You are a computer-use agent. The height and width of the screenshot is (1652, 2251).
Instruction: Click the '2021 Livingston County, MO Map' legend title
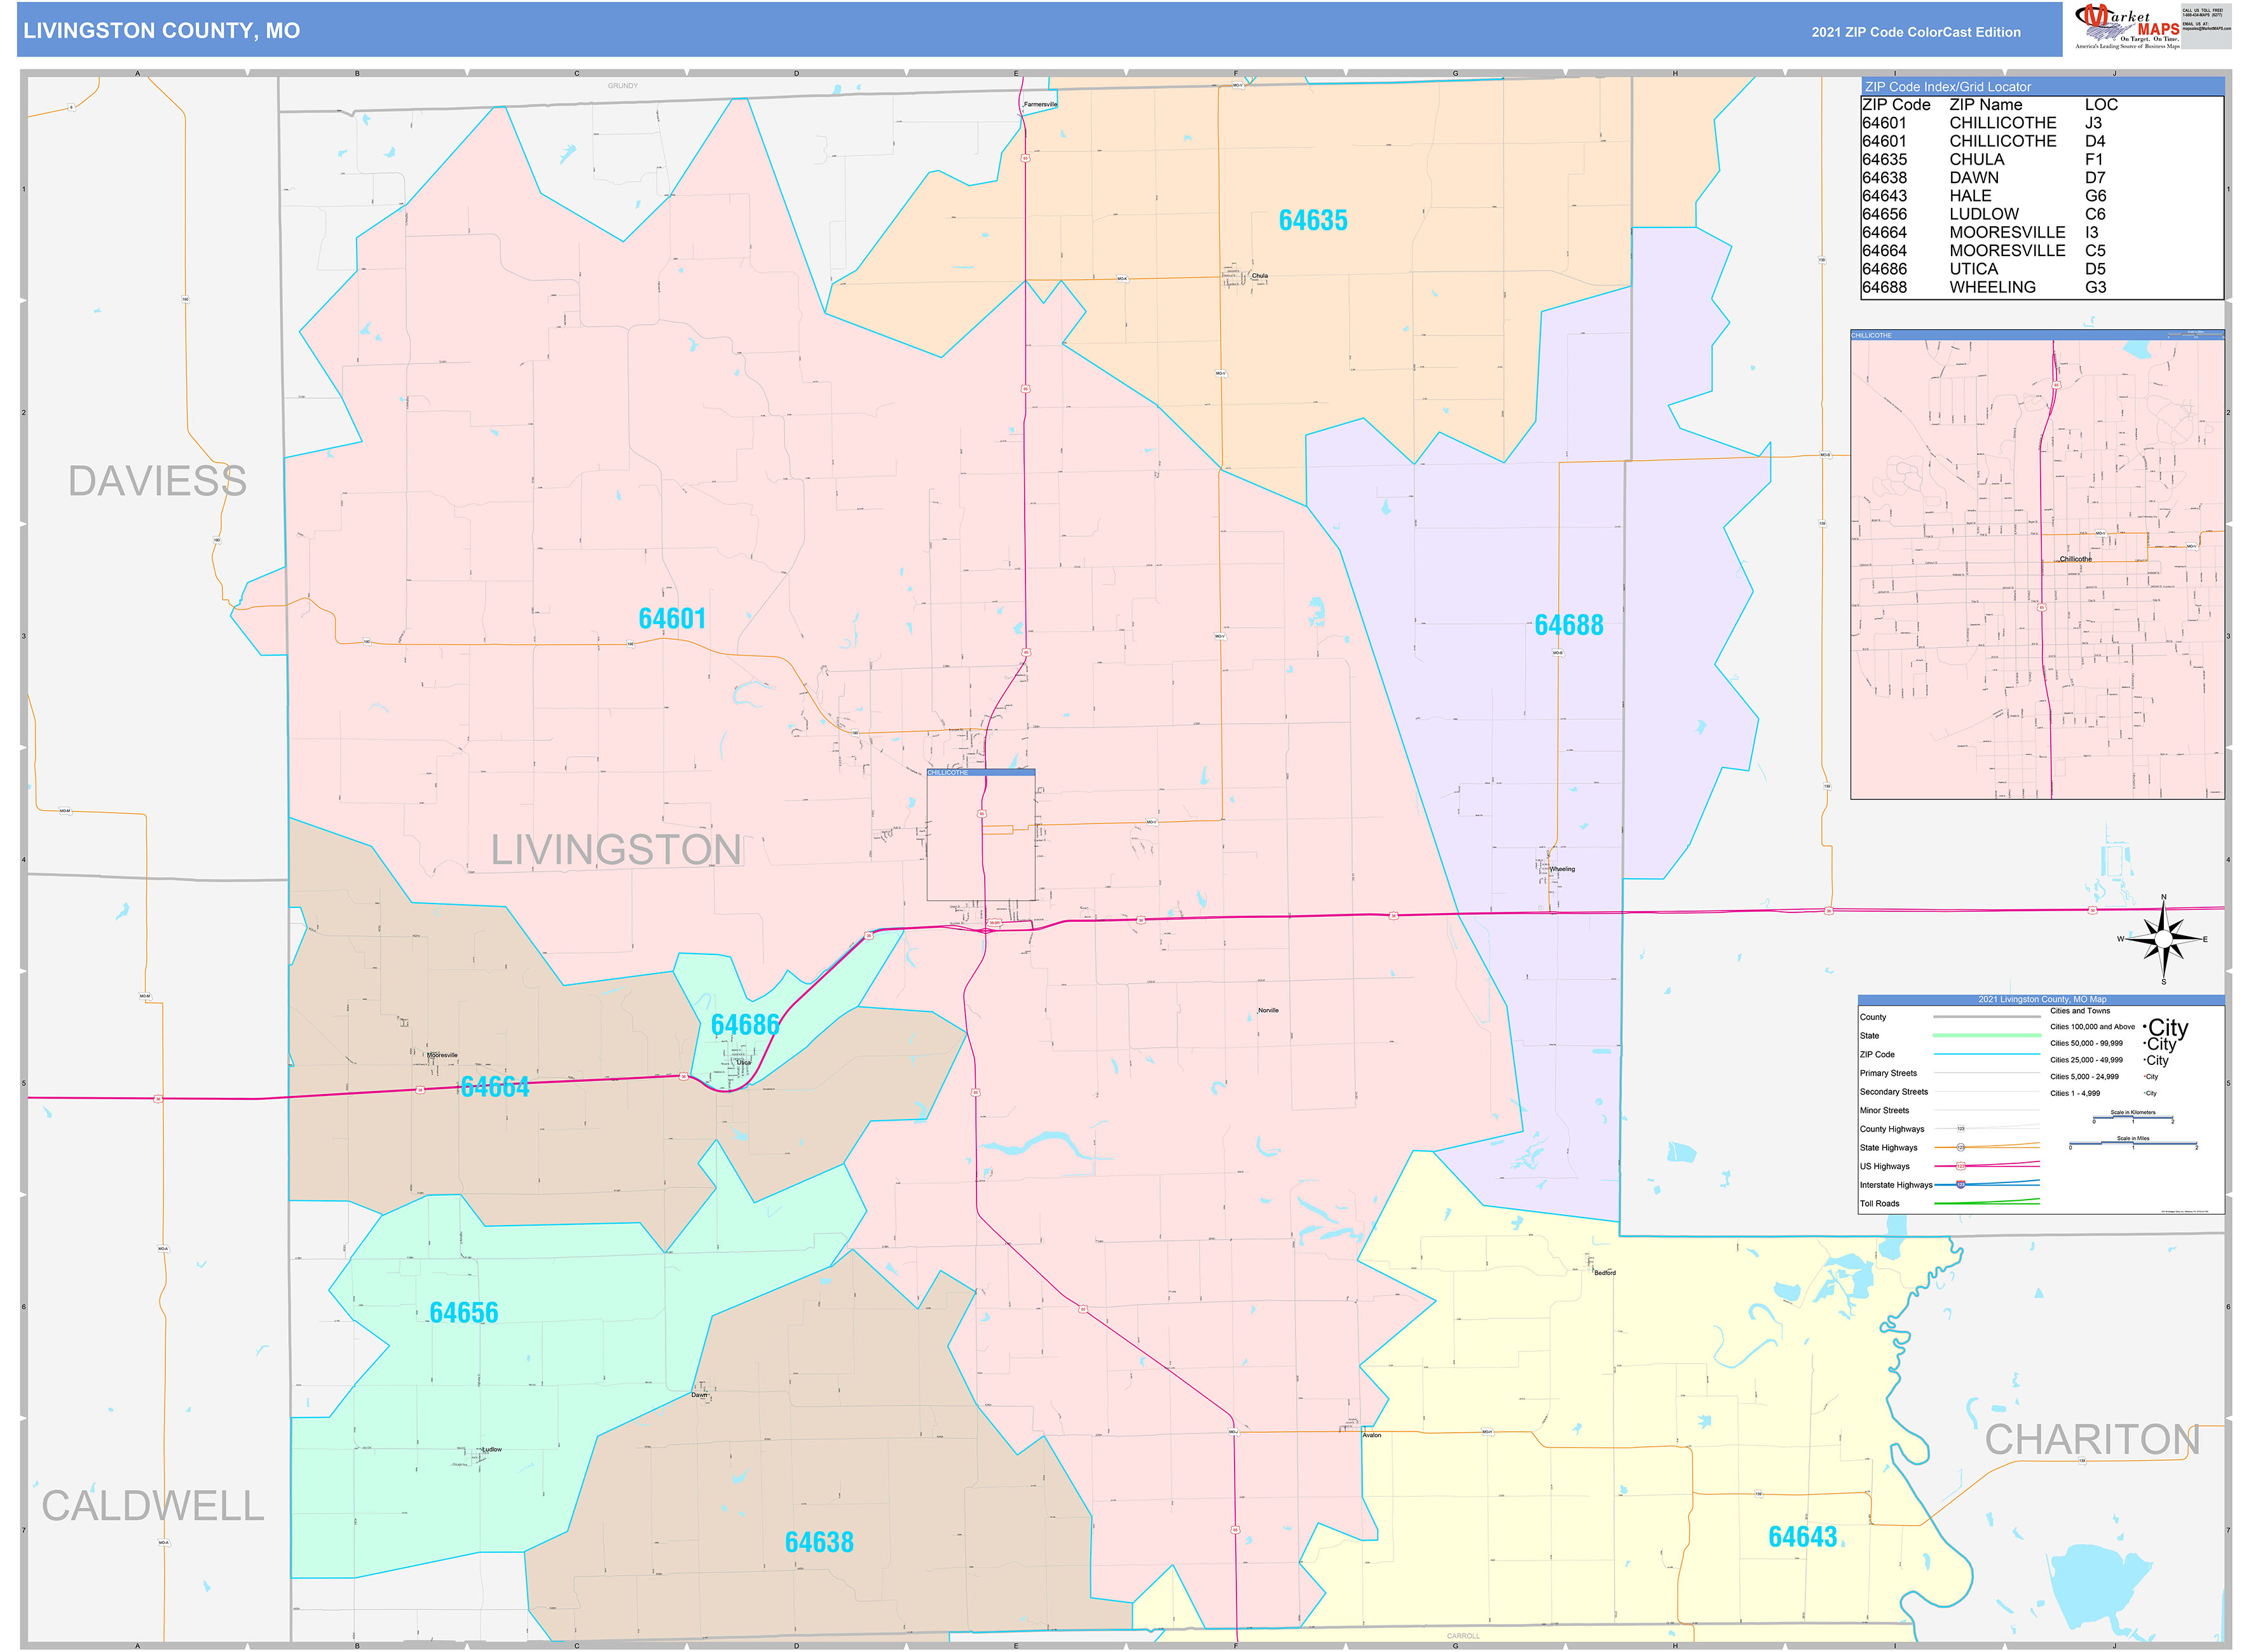coord(2042,999)
